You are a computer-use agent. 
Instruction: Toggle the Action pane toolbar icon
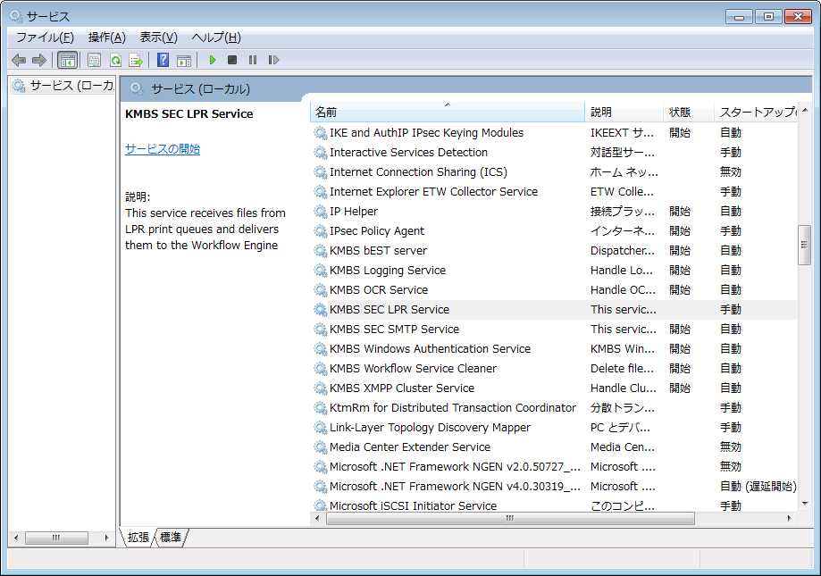[184, 60]
